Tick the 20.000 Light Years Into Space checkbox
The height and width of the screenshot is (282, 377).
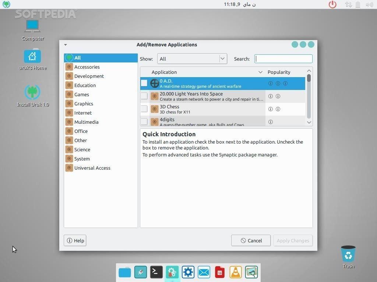(x=144, y=96)
